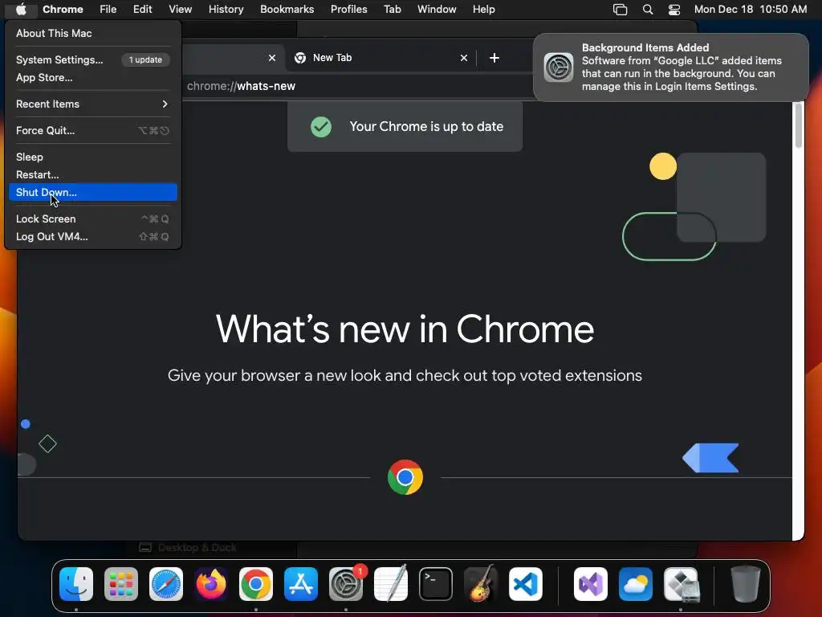This screenshot has width=822, height=617.
Task: Click the green up-to-date checkmark
Action: pos(321,126)
